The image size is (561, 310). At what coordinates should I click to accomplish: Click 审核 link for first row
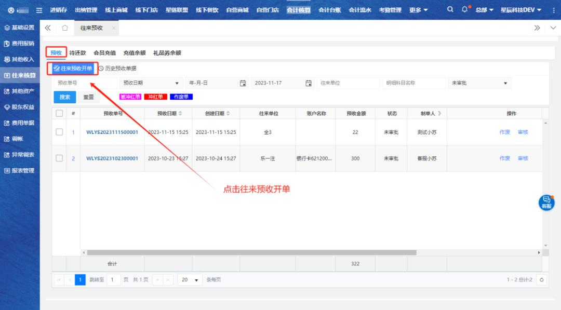tap(523, 132)
